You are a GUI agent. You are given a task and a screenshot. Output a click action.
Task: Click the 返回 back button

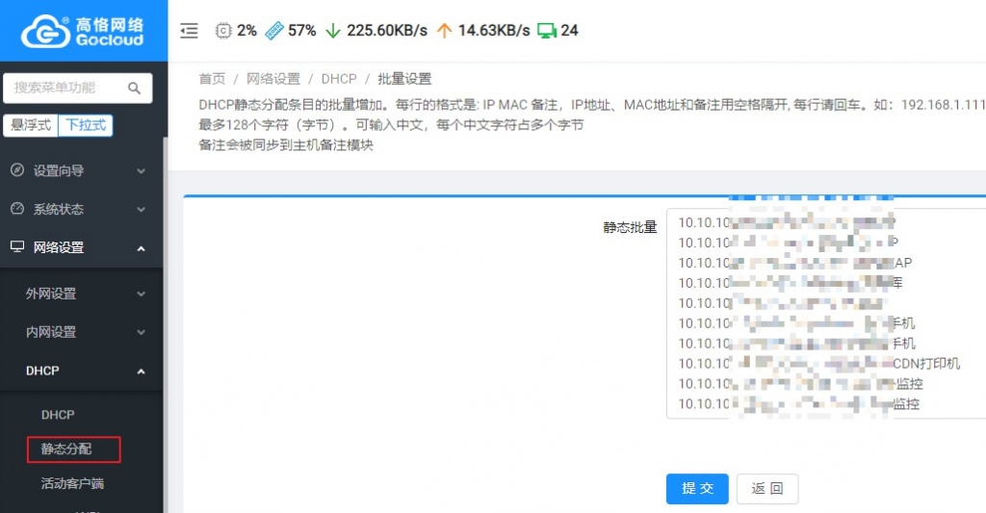point(766,489)
